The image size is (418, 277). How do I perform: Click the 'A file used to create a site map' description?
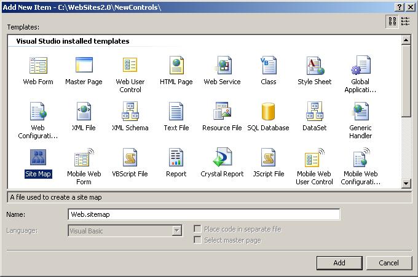tap(56, 197)
